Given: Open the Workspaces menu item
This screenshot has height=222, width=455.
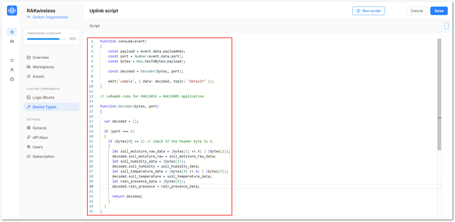Looking at the screenshot, I should (x=52, y=67).
